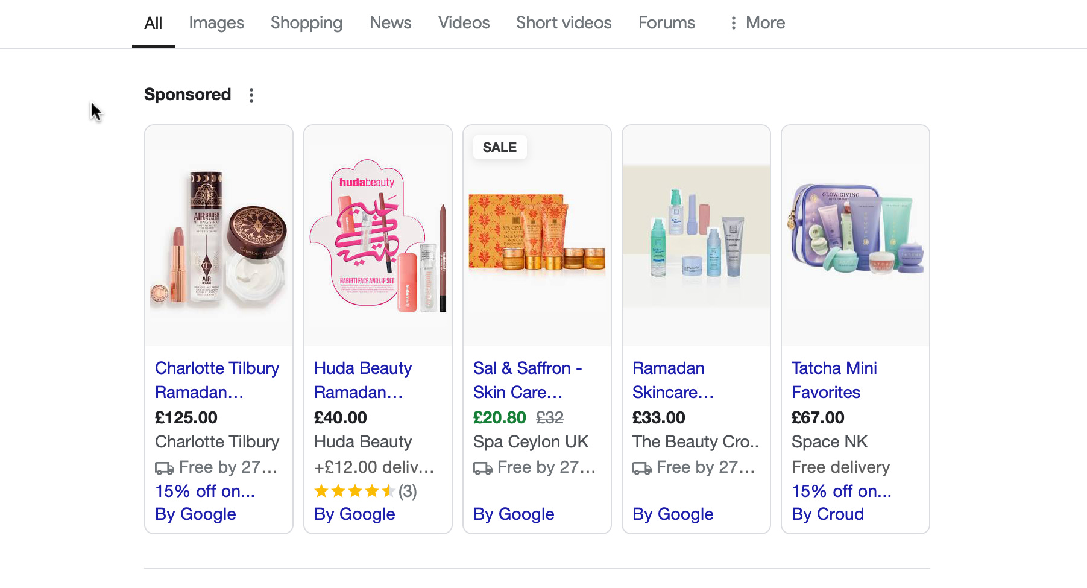Click the delivery truck icon under The Beauty Cro..
This screenshot has width=1087, height=588.
[x=642, y=468]
